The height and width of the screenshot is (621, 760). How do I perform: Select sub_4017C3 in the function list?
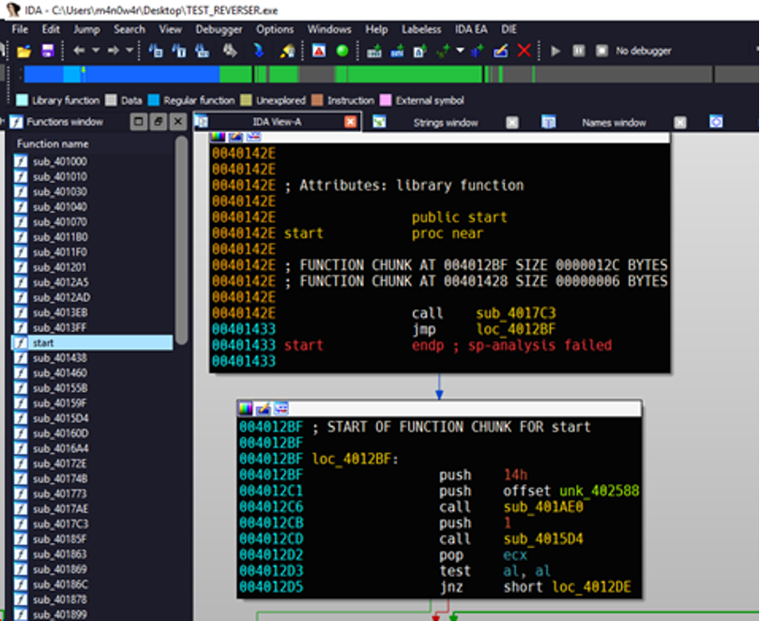59,523
